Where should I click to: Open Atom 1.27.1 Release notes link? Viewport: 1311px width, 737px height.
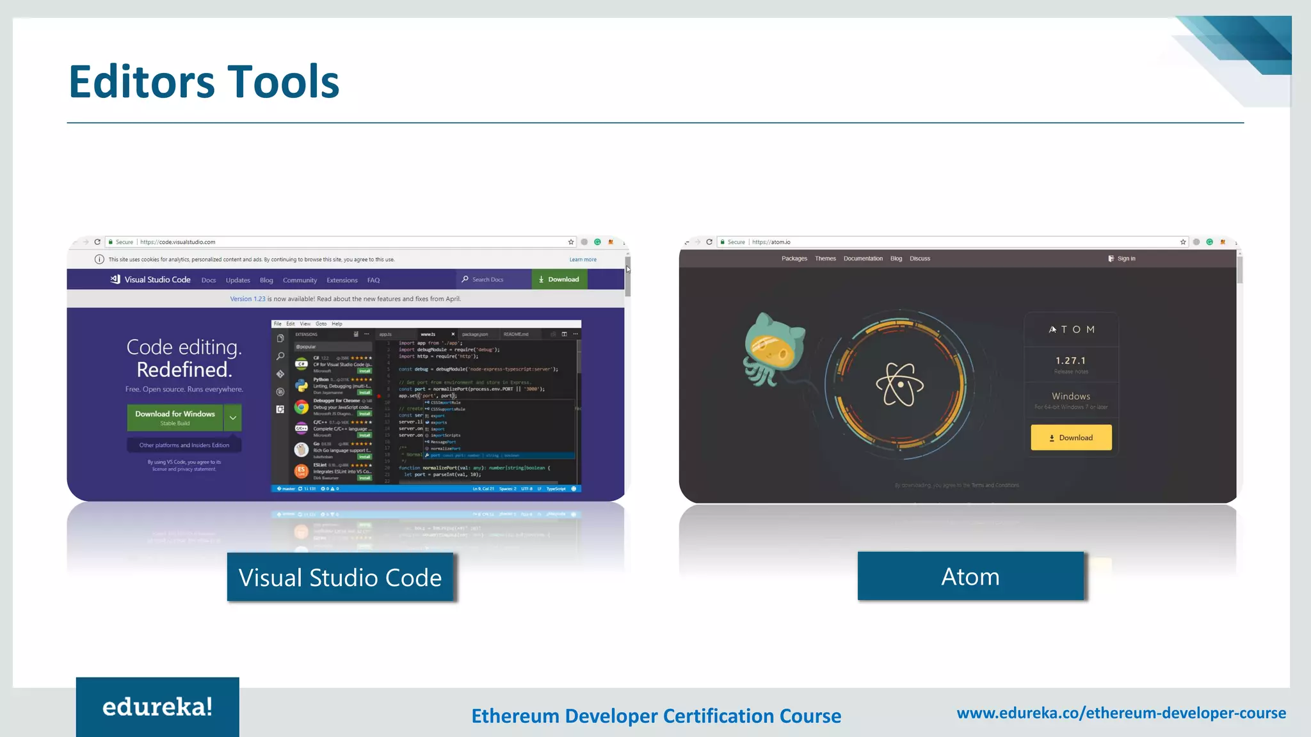(x=1071, y=372)
